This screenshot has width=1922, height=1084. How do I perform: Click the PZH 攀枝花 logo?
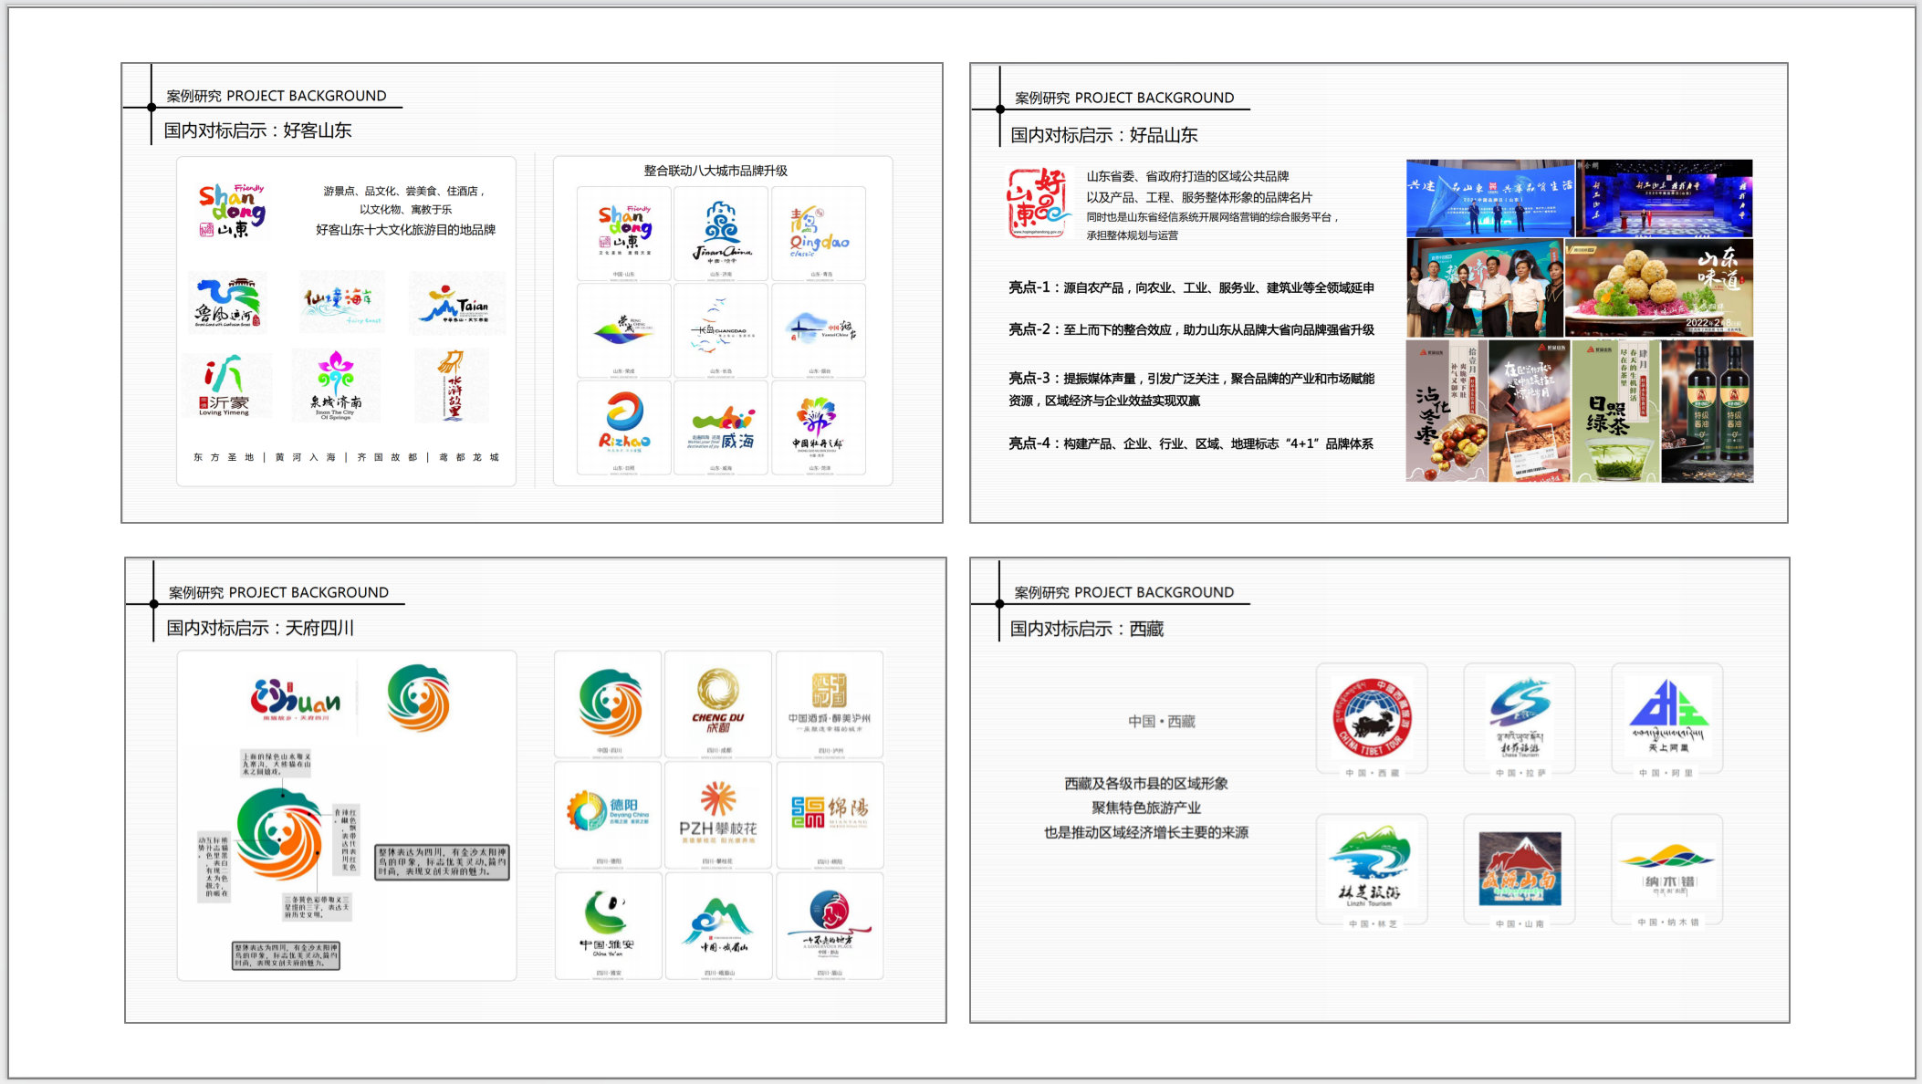pos(718,814)
